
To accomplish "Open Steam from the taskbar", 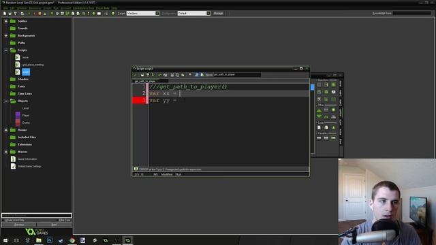I will (61, 240).
